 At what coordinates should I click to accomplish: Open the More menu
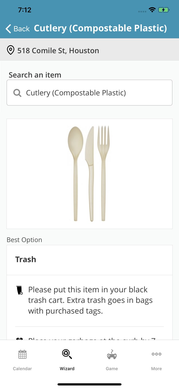click(157, 360)
